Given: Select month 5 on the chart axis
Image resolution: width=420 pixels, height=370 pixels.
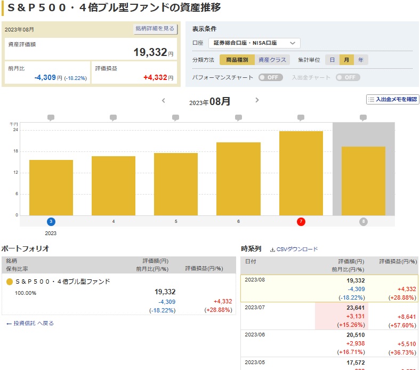Looking at the screenshot, I should click(x=176, y=222).
